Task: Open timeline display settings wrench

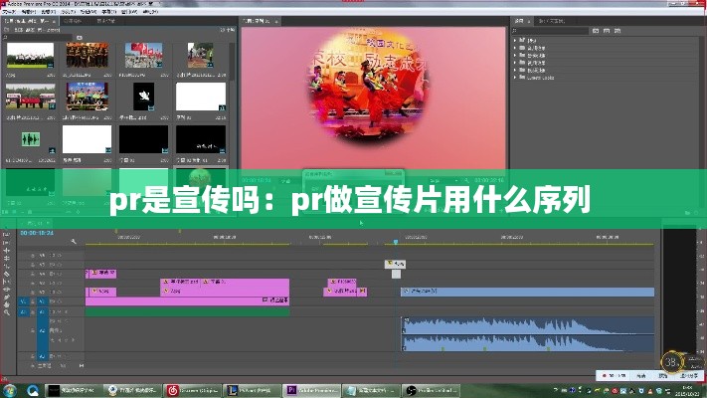Action: click(x=75, y=242)
